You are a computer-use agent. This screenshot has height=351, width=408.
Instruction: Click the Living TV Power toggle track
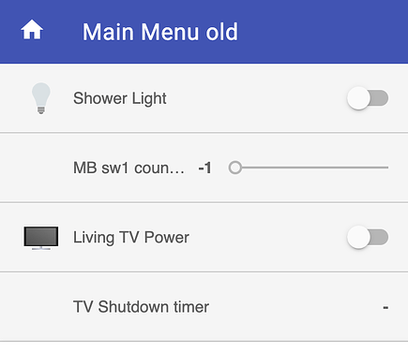click(x=379, y=238)
